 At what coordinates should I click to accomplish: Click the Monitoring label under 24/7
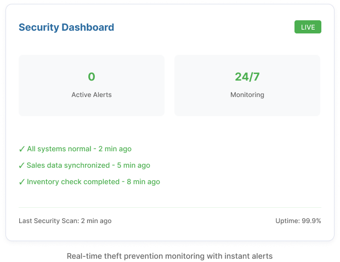247,95
